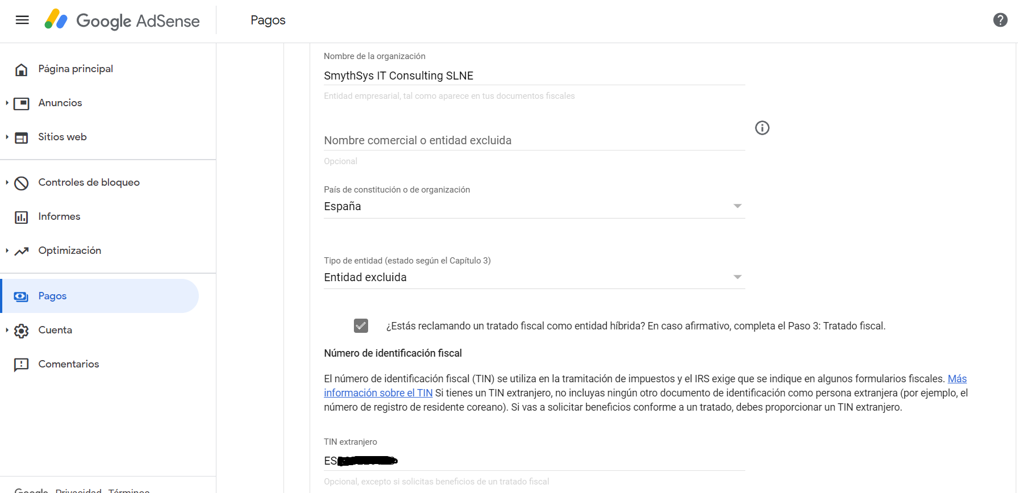Select Pagos in the sidebar

(x=52, y=296)
